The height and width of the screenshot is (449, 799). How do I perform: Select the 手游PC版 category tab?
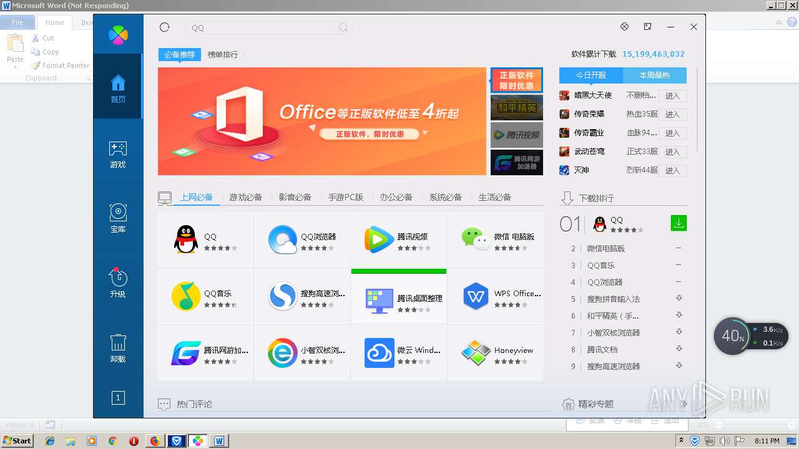[x=346, y=197]
